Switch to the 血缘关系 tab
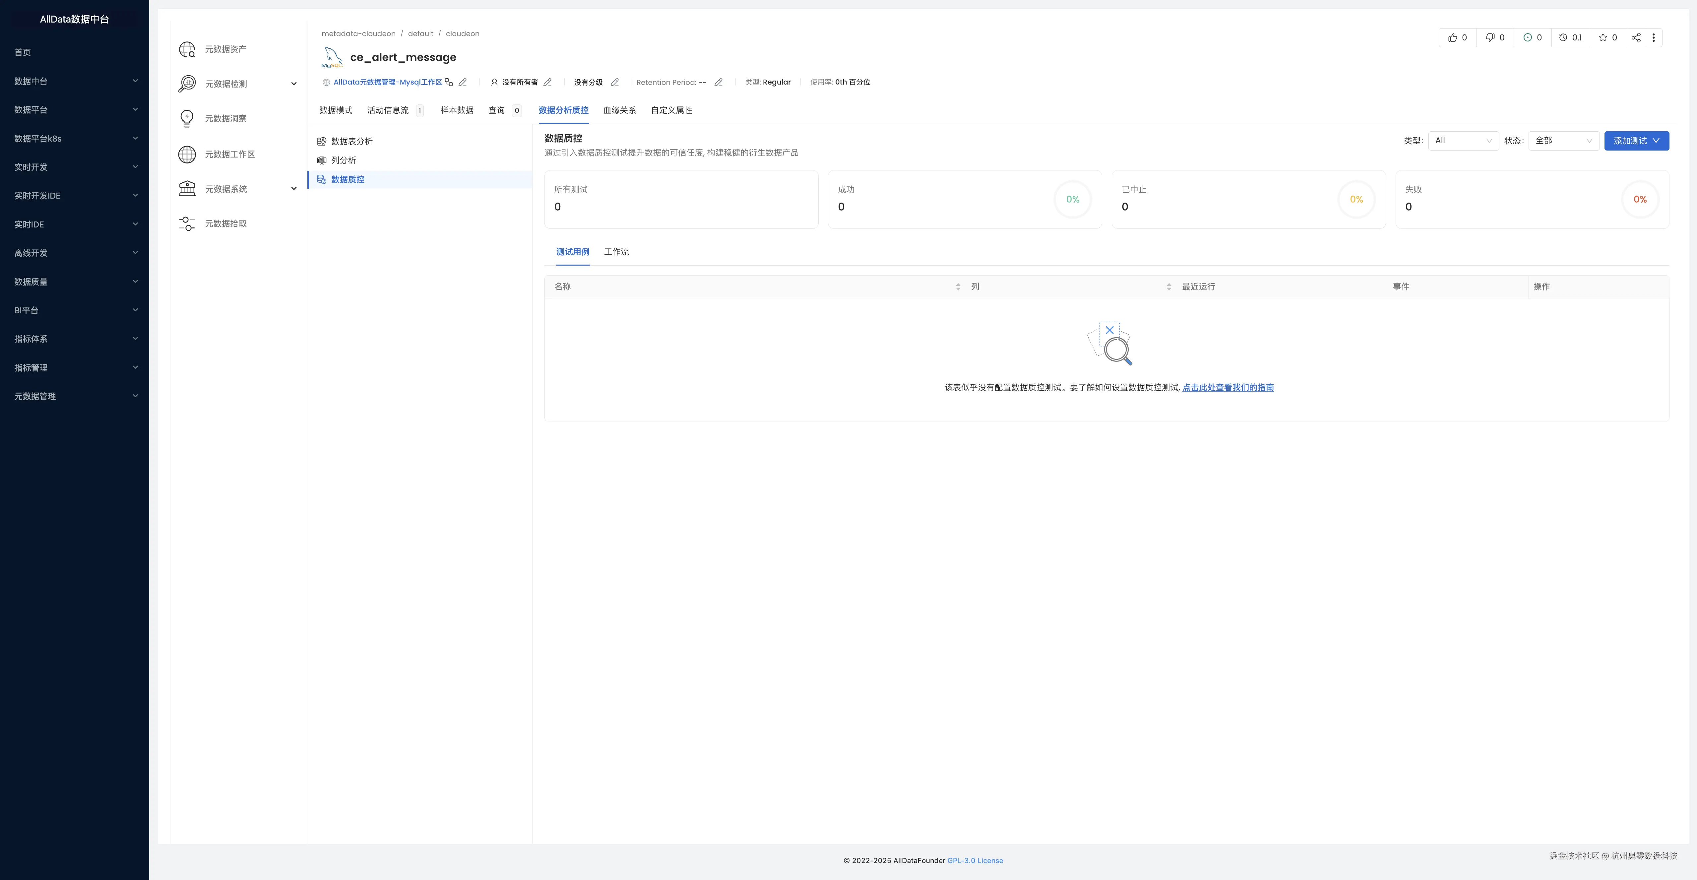 coord(619,111)
